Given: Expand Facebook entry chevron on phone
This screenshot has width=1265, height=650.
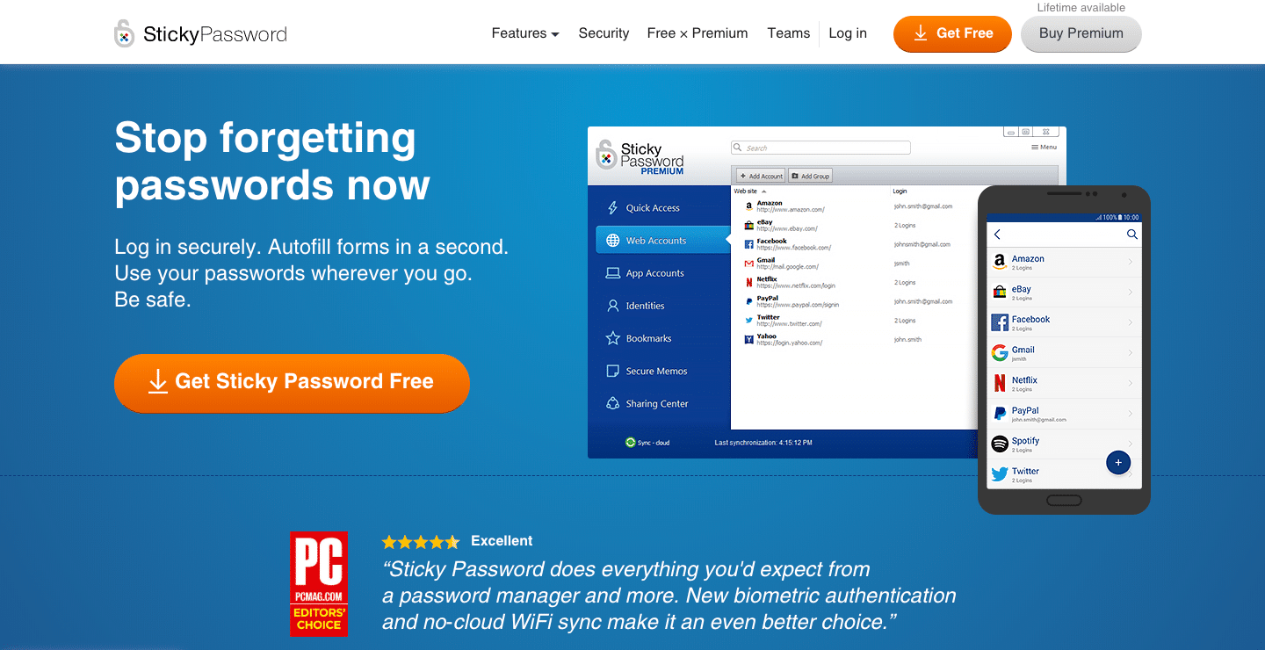Looking at the screenshot, I should [x=1131, y=322].
